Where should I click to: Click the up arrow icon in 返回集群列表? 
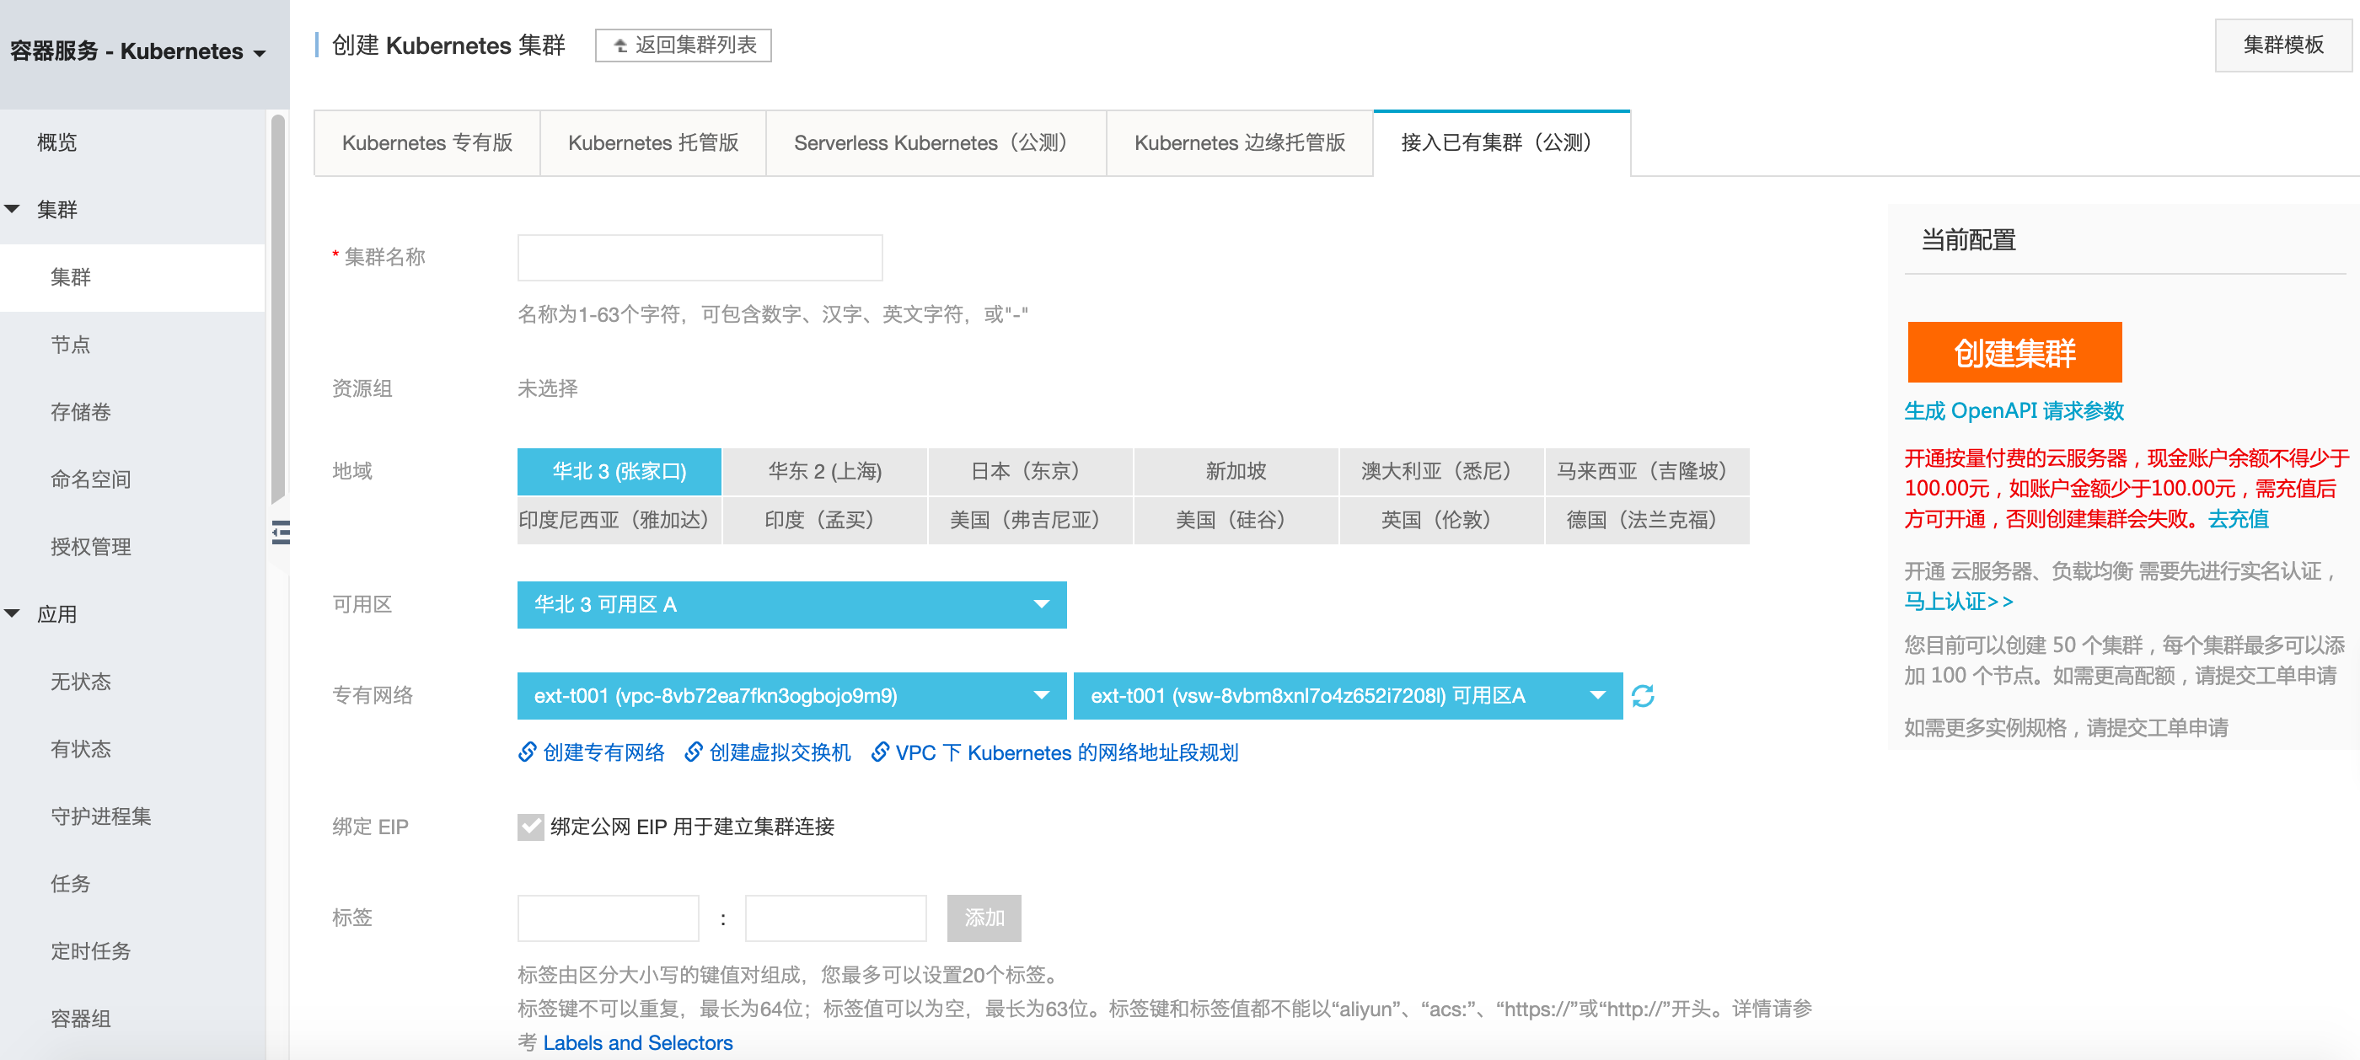620,46
